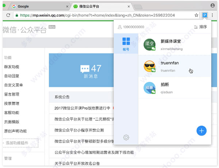Open the Chrome three-dot menu
The height and width of the screenshot is (168, 219).
212,15
